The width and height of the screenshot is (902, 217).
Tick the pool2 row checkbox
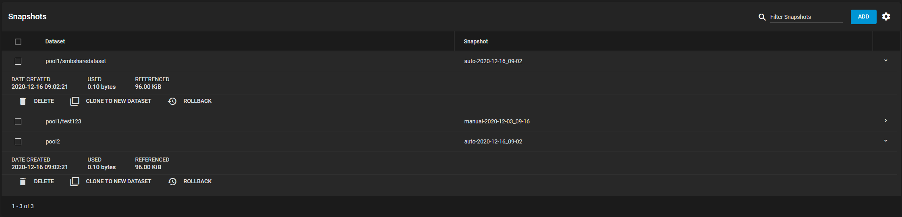click(18, 142)
